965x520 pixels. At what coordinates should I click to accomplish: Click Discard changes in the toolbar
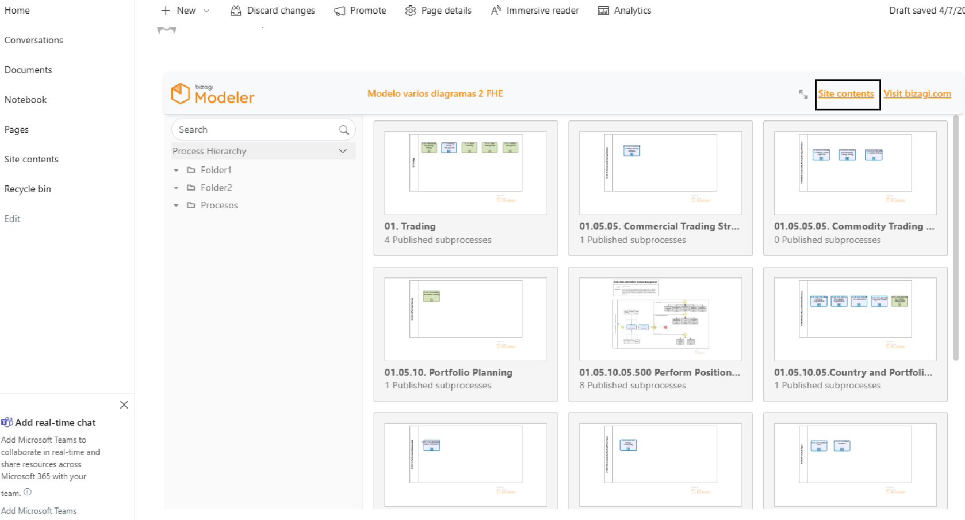[x=273, y=10]
